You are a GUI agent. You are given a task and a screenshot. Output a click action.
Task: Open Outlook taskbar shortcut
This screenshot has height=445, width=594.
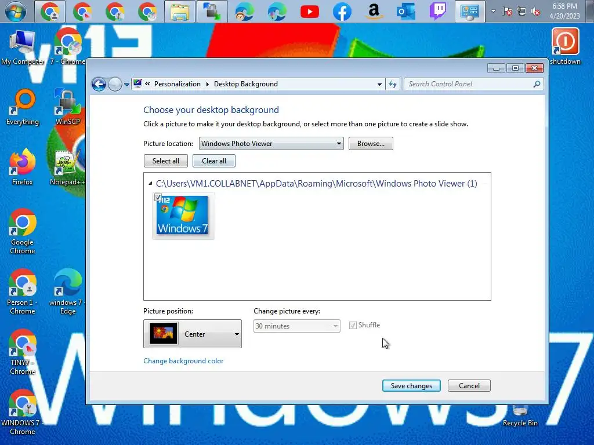(405, 12)
